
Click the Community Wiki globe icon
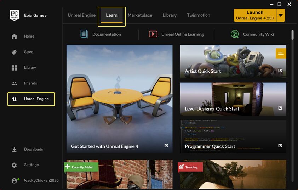click(x=235, y=34)
